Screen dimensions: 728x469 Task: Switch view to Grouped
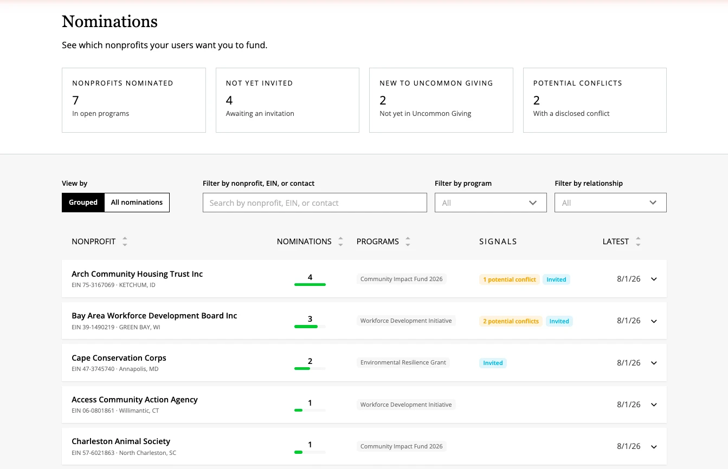(x=83, y=203)
